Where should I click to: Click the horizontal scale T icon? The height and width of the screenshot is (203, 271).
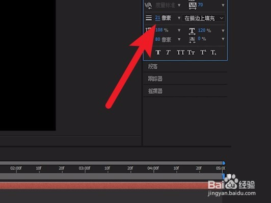(192, 31)
